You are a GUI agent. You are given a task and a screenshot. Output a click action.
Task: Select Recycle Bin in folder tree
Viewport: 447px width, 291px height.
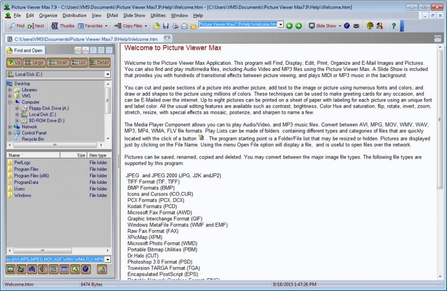[x=33, y=139]
